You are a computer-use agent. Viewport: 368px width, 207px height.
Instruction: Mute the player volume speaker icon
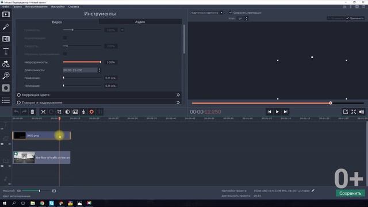362,112
